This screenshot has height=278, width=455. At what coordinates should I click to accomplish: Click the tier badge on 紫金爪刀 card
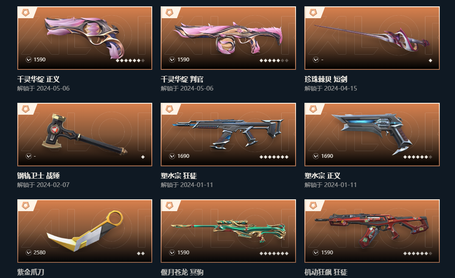[x=26, y=206]
